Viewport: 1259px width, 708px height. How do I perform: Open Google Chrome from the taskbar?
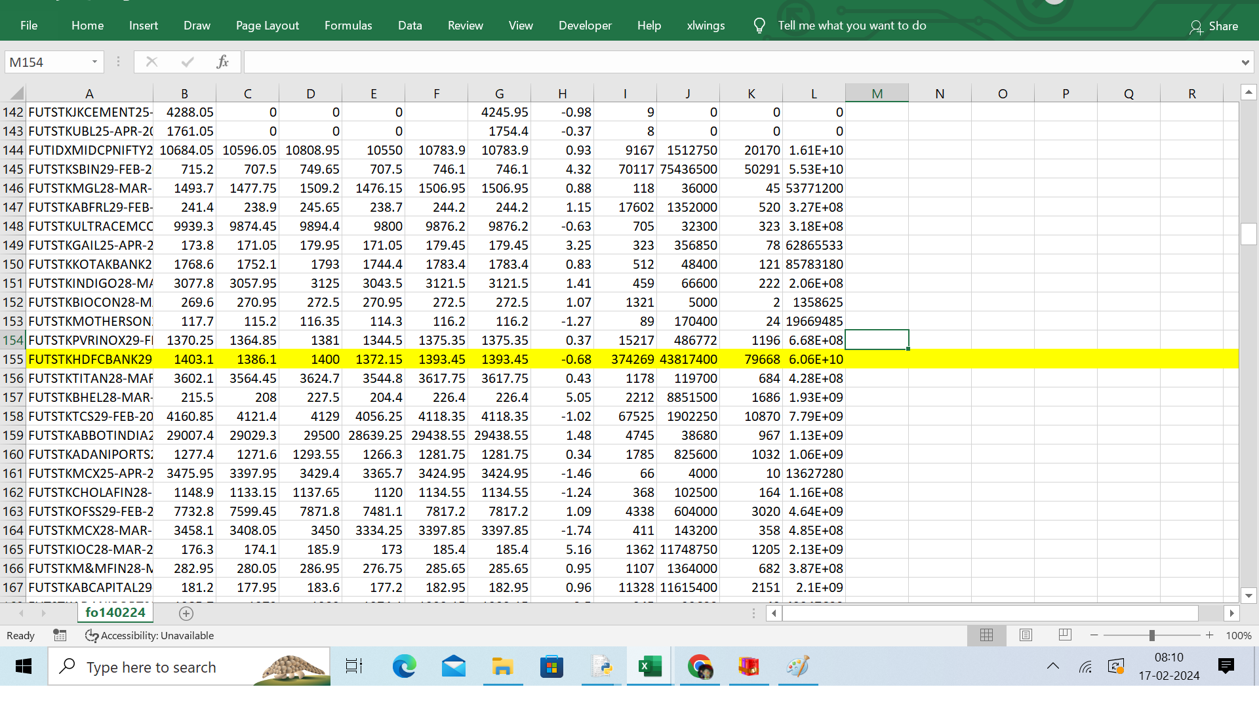coord(700,667)
